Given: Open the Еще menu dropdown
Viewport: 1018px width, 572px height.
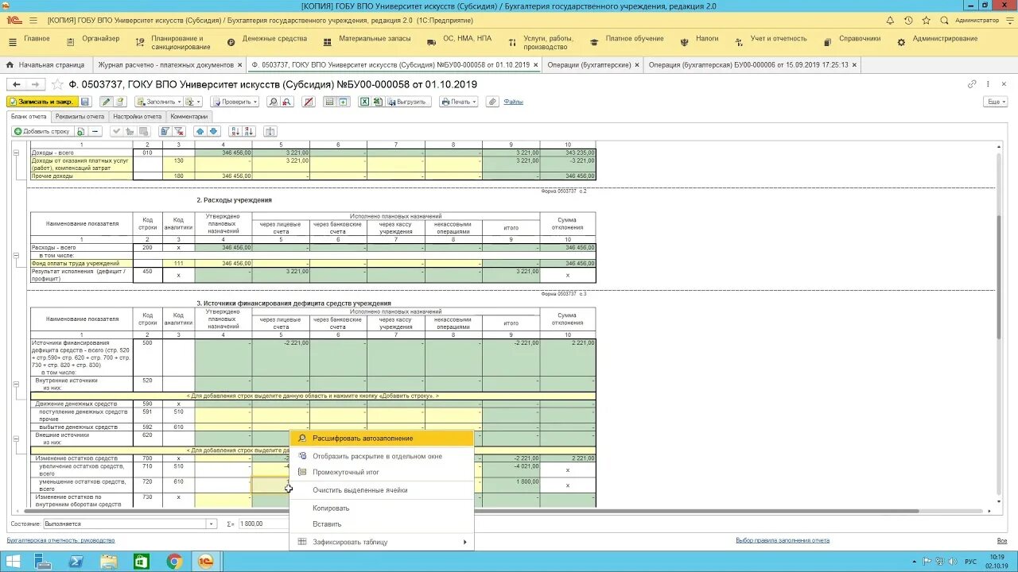Looking at the screenshot, I should coord(995,102).
